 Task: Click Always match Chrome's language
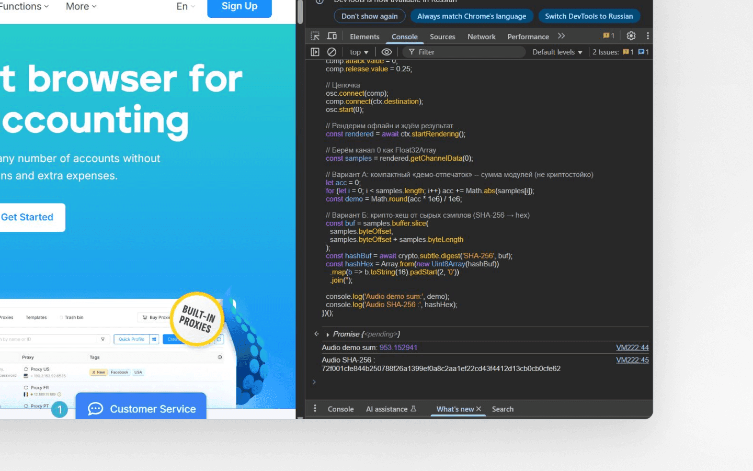[x=472, y=16]
